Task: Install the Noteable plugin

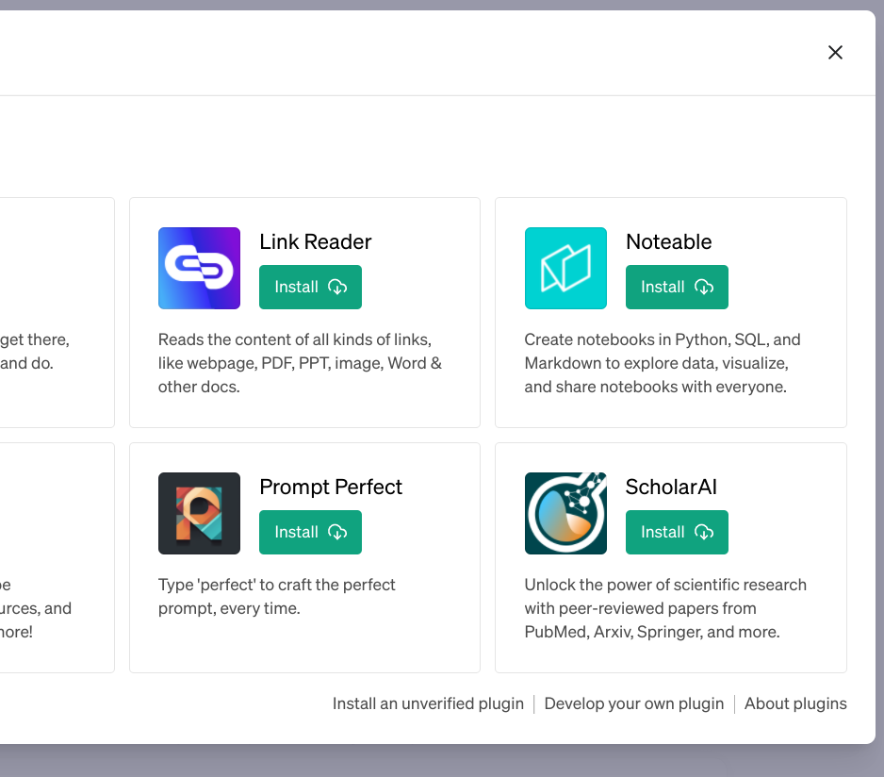Action: (677, 287)
